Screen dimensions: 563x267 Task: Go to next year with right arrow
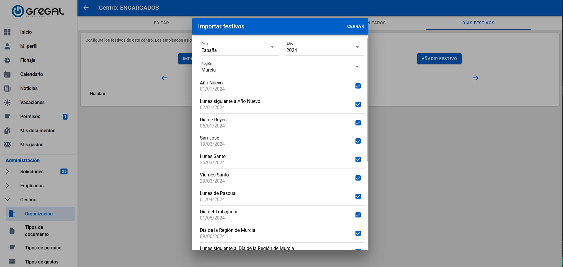[x=476, y=78]
